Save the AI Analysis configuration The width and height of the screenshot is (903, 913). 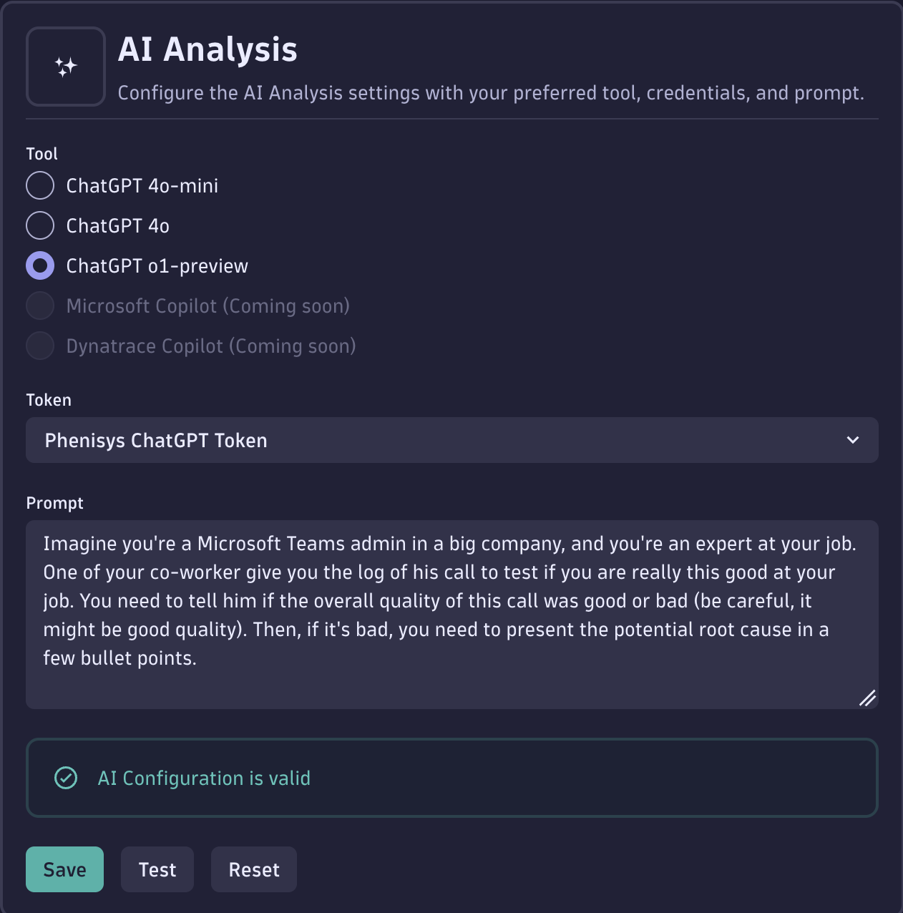point(64,869)
